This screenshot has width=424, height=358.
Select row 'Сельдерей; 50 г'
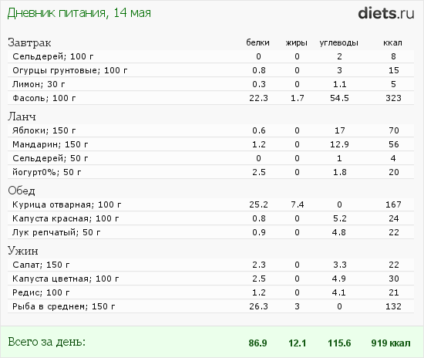(x=210, y=158)
